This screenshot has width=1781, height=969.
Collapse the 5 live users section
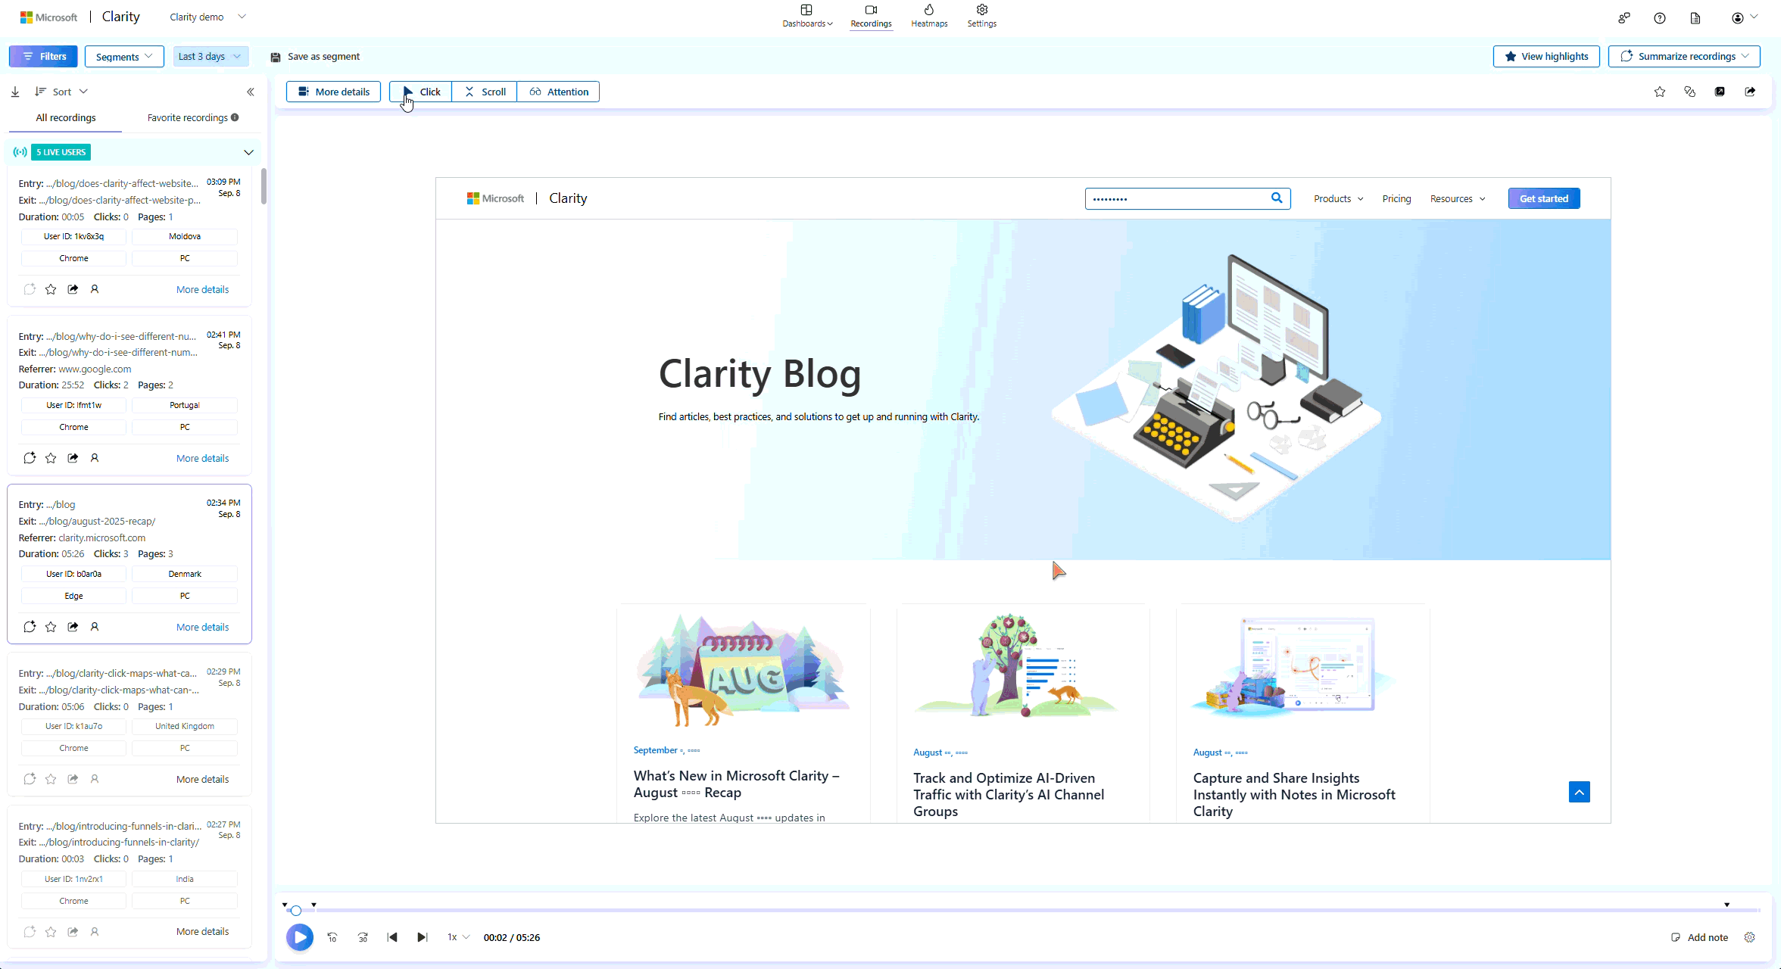pyautogui.click(x=248, y=152)
